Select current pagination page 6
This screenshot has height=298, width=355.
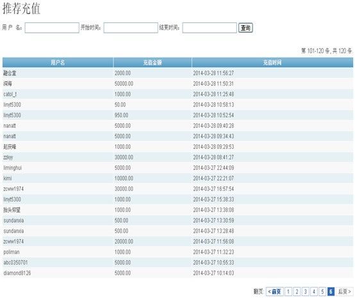pos(331,292)
